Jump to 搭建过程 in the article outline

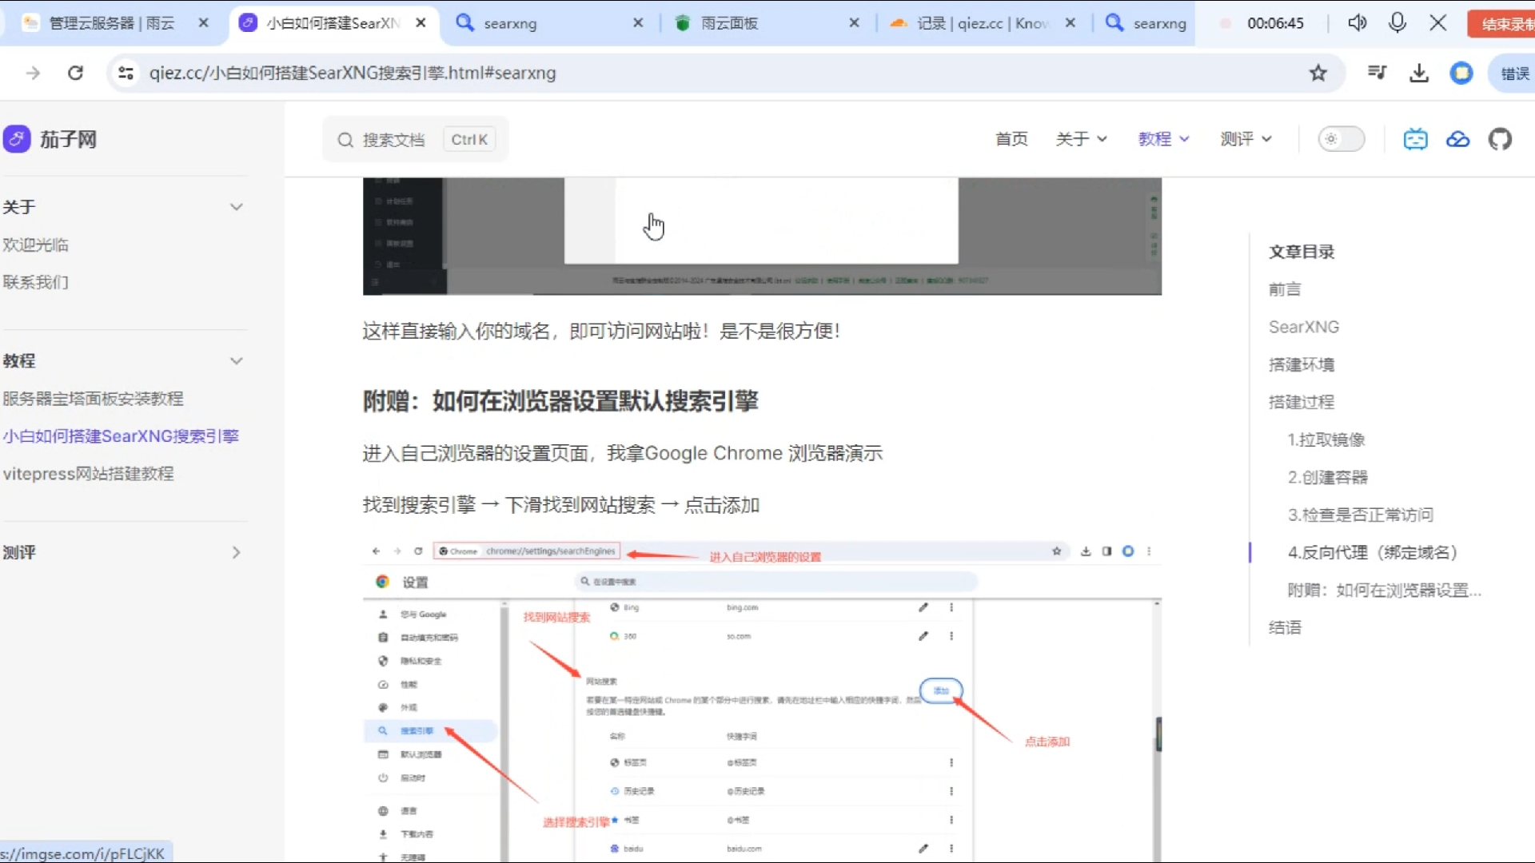(x=1302, y=402)
